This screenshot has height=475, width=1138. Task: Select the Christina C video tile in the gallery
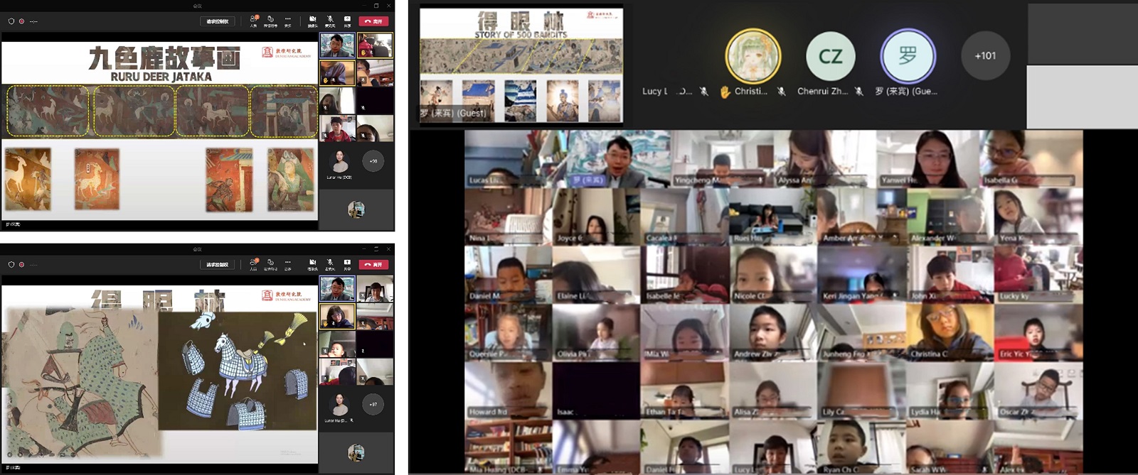coord(950,332)
